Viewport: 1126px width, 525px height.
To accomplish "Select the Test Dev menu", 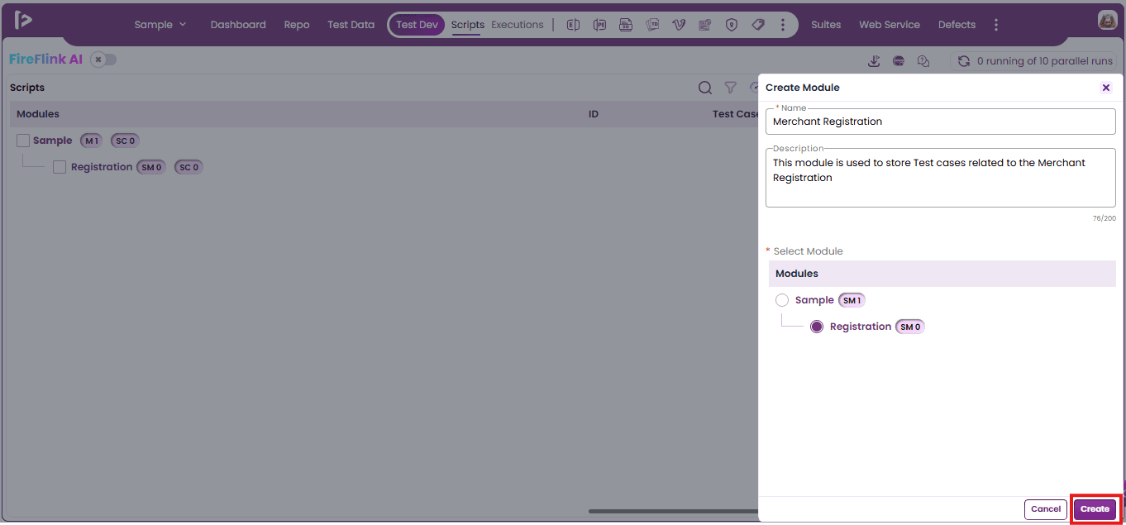I will tap(417, 25).
